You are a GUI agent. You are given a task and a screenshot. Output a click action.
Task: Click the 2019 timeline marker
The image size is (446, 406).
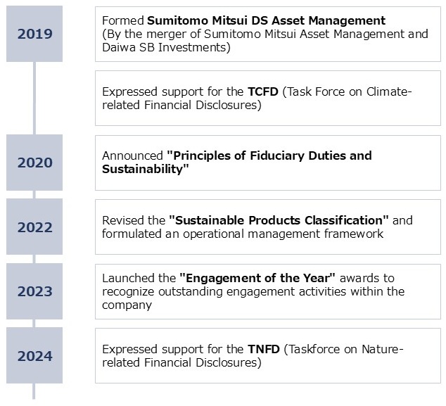point(34,34)
